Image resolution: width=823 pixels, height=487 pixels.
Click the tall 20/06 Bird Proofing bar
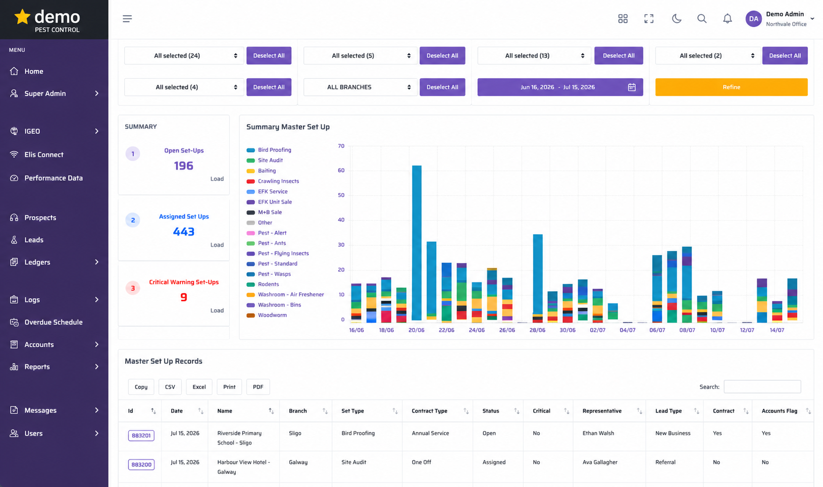coord(417,242)
